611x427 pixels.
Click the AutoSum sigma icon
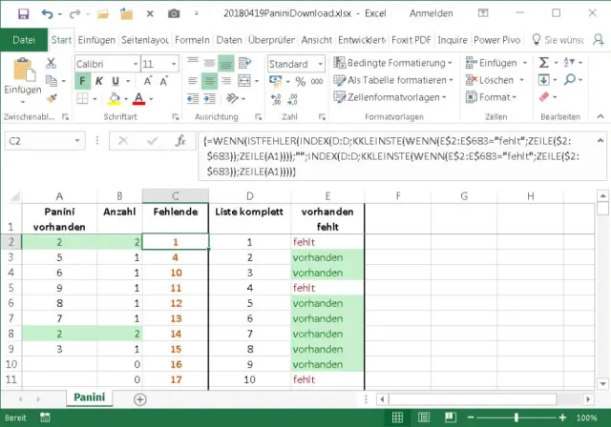pos(544,63)
